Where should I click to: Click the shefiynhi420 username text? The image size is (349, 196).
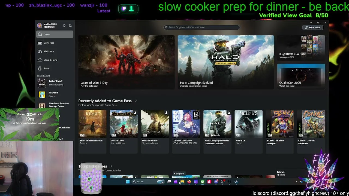(x=50, y=24)
